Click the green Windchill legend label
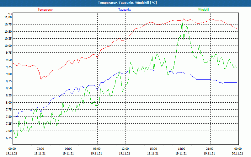 [204, 10]
